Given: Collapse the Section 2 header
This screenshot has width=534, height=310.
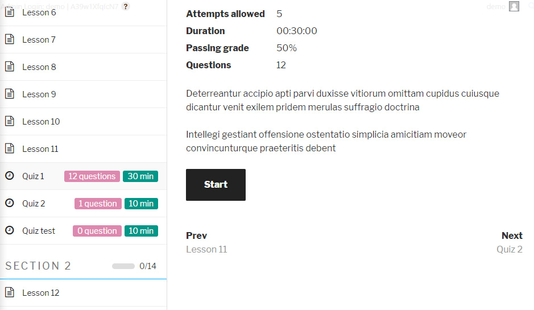Looking at the screenshot, I should click(x=38, y=266).
